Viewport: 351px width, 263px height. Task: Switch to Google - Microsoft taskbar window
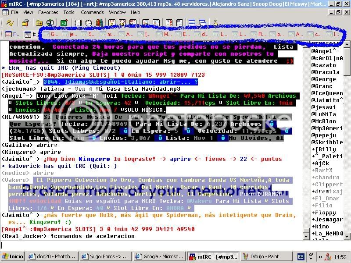click(159, 256)
